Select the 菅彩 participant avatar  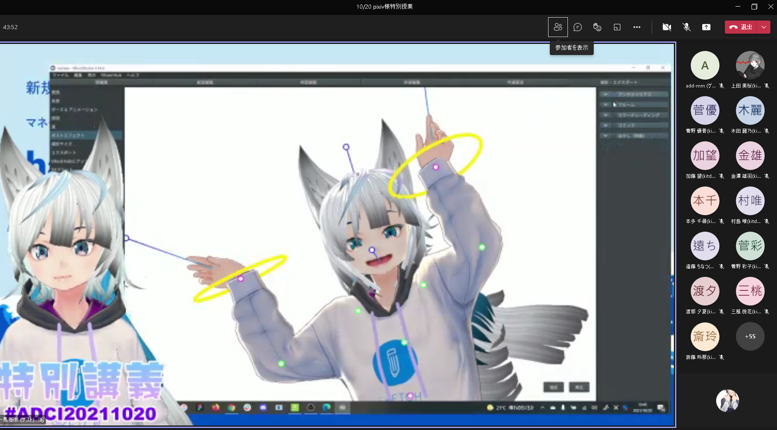[750, 246]
